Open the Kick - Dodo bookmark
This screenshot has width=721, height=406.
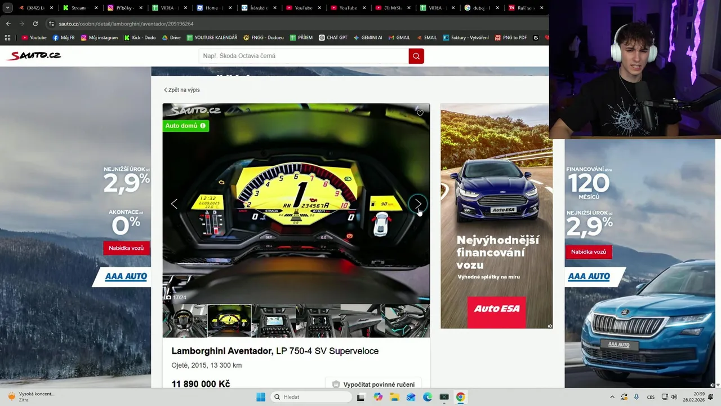click(x=139, y=38)
